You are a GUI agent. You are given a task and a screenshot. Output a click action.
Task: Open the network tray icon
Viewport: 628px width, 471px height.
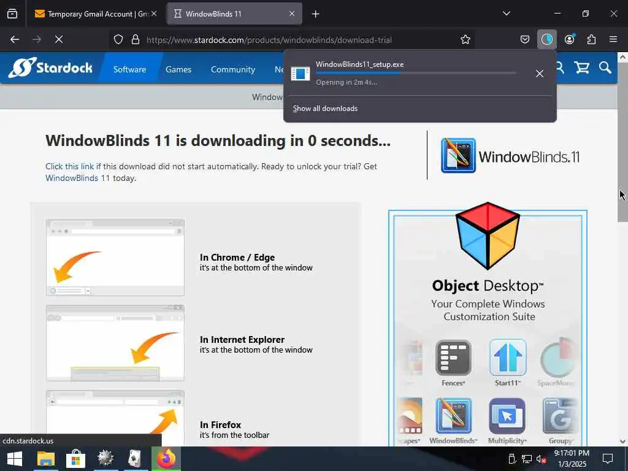click(x=526, y=459)
